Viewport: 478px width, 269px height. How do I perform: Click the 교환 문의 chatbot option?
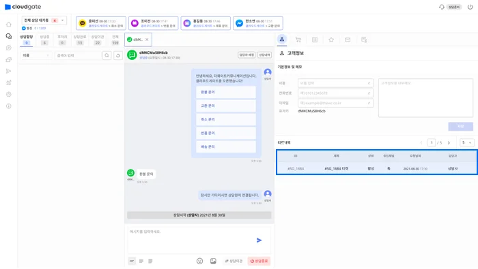[x=226, y=106]
